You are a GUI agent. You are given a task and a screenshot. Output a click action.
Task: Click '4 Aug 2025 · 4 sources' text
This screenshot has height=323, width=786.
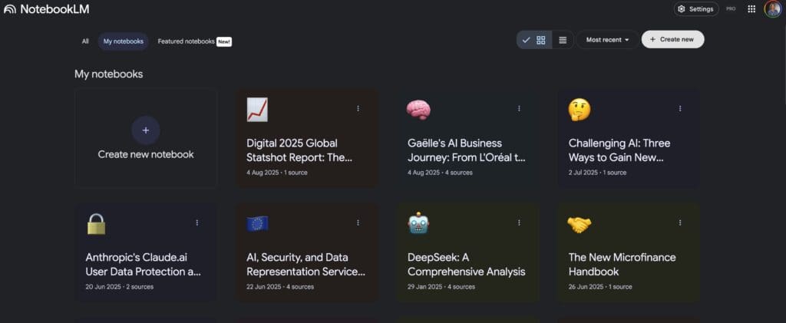[x=440, y=173]
